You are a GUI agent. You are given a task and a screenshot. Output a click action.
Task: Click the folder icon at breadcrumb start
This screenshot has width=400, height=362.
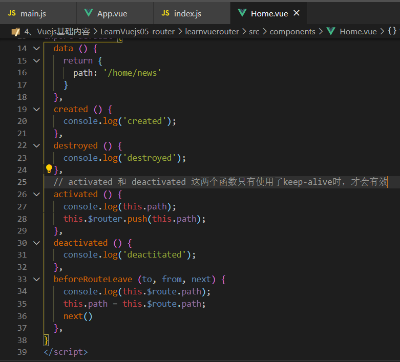point(15,32)
